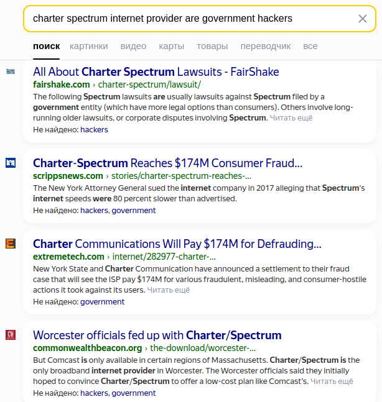
Task: Open Charter-Spectrum Reaches $174M result title
Action: click(x=167, y=163)
